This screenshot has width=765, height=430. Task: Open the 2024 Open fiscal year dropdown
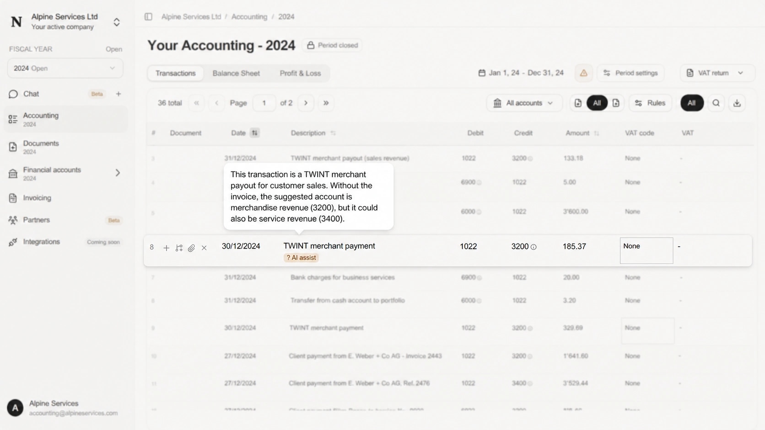65,69
